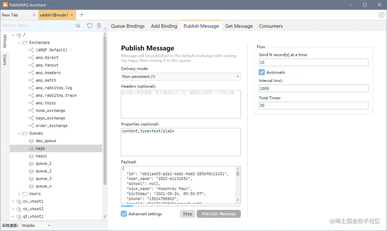Click the Queues folder icon
This screenshot has height=231, width=387.
click(x=25, y=133)
